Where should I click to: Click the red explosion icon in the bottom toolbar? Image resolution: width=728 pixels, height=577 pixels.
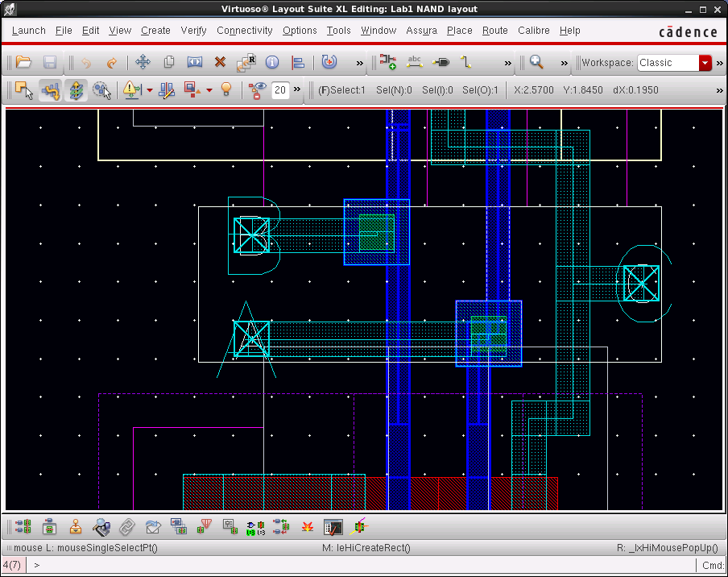(308, 527)
